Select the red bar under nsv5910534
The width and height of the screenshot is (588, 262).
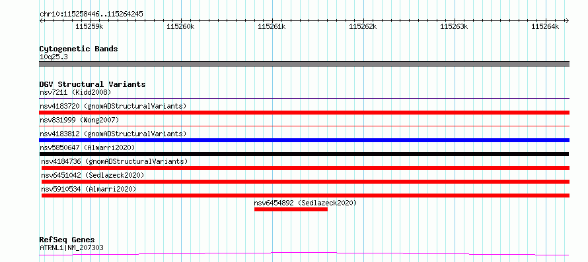click(305, 196)
